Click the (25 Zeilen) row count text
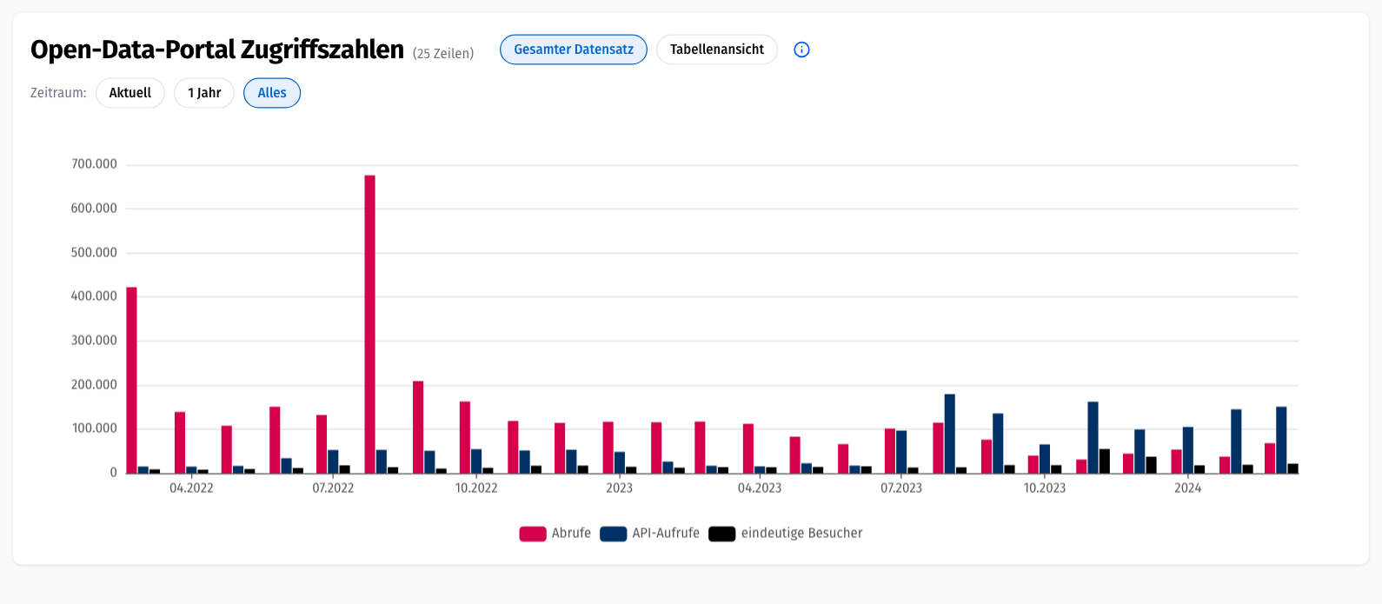The image size is (1382, 604). coord(443,54)
